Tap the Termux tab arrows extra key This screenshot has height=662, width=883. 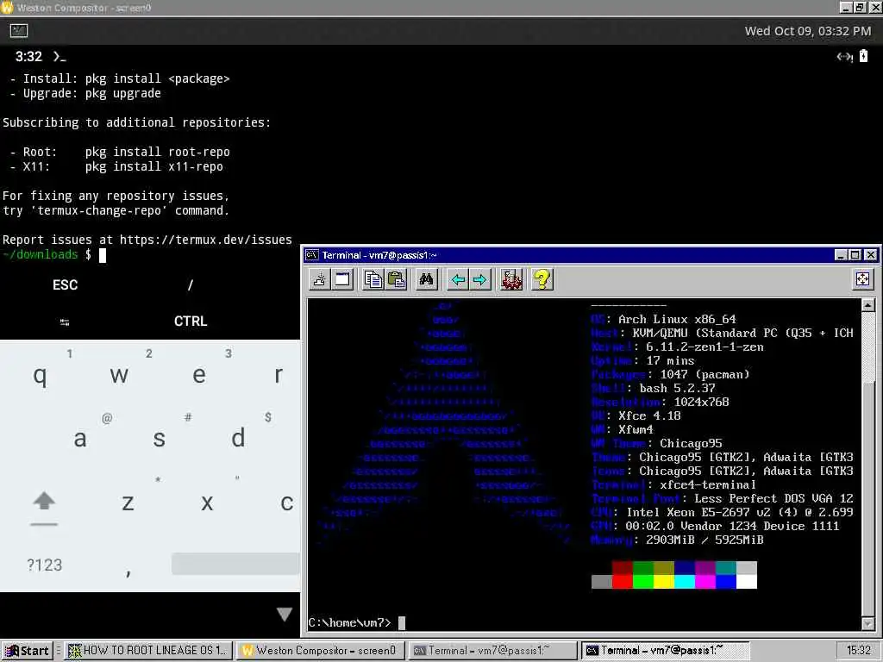pyautogui.click(x=65, y=322)
